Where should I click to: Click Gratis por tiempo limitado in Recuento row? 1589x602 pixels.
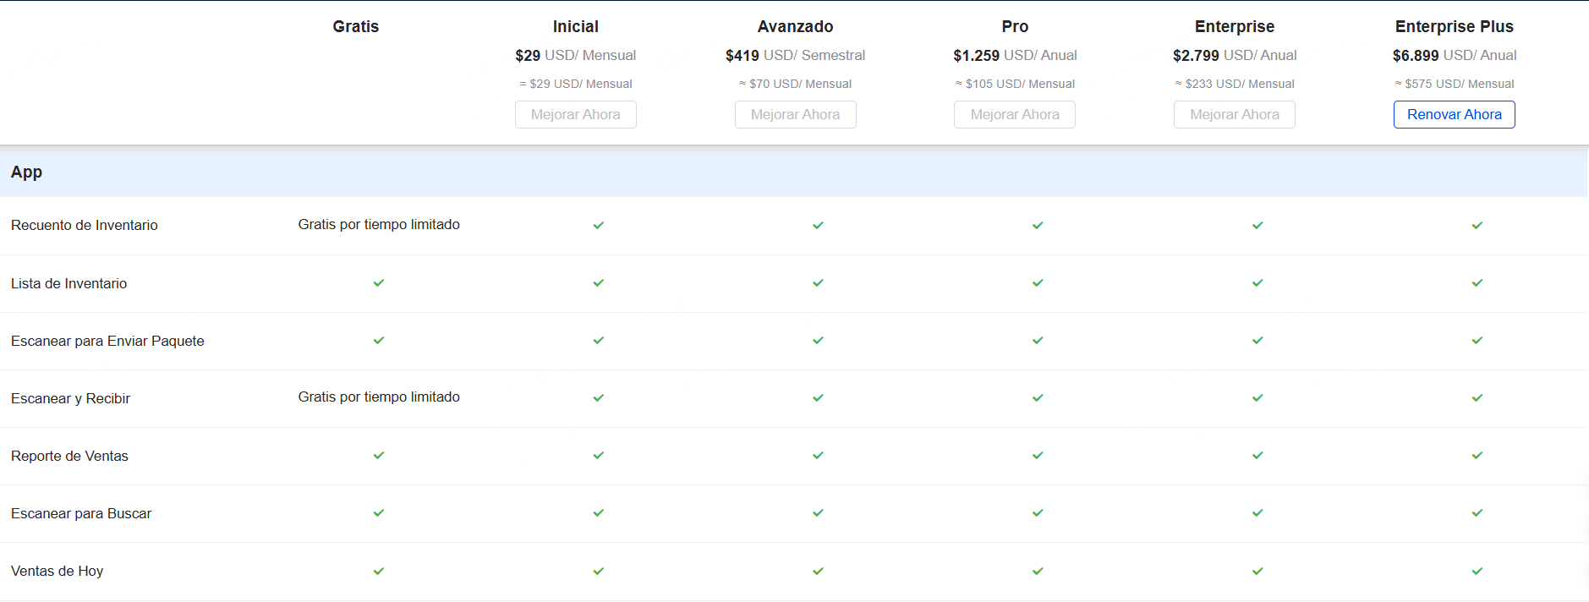[379, 224]
